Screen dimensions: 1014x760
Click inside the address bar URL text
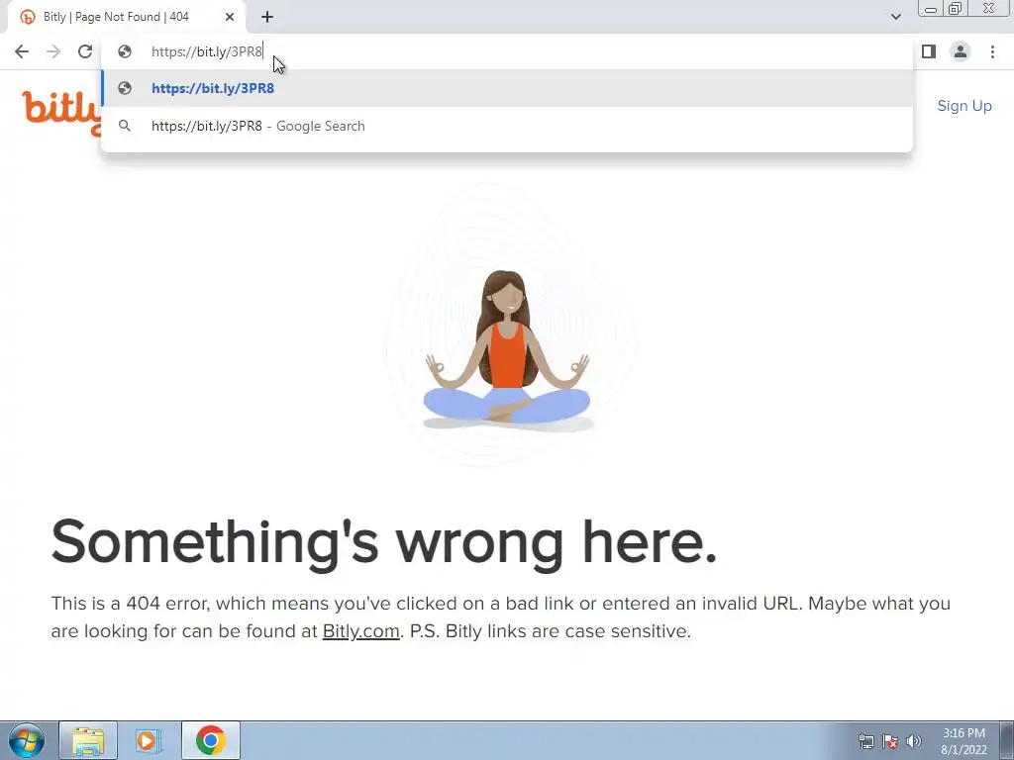click(x=207, y=51)
